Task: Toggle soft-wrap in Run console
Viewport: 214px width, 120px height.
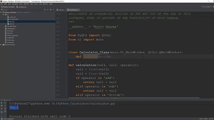Action: pyautogui.click(x=5, y=109)
